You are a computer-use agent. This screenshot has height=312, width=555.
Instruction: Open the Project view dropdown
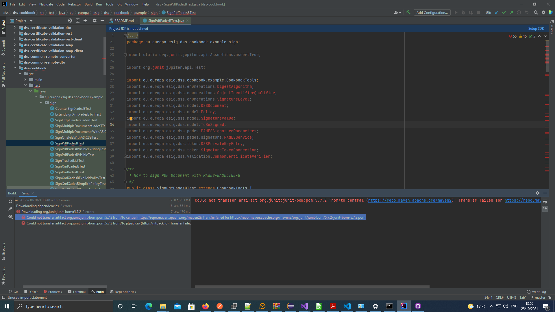pyautogui.click(x=31, y=21)
